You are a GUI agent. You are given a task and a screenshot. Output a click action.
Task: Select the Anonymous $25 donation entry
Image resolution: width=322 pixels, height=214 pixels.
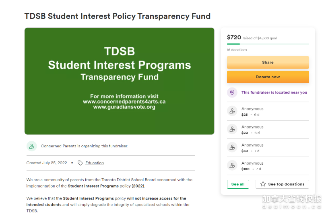pos(268,111)
